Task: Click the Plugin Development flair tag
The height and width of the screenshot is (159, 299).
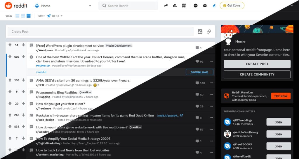Action: click(119, 46)
